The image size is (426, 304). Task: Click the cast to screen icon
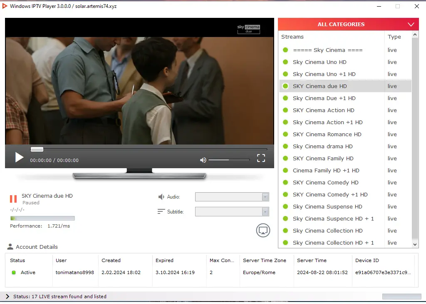[x=263, y=230]
